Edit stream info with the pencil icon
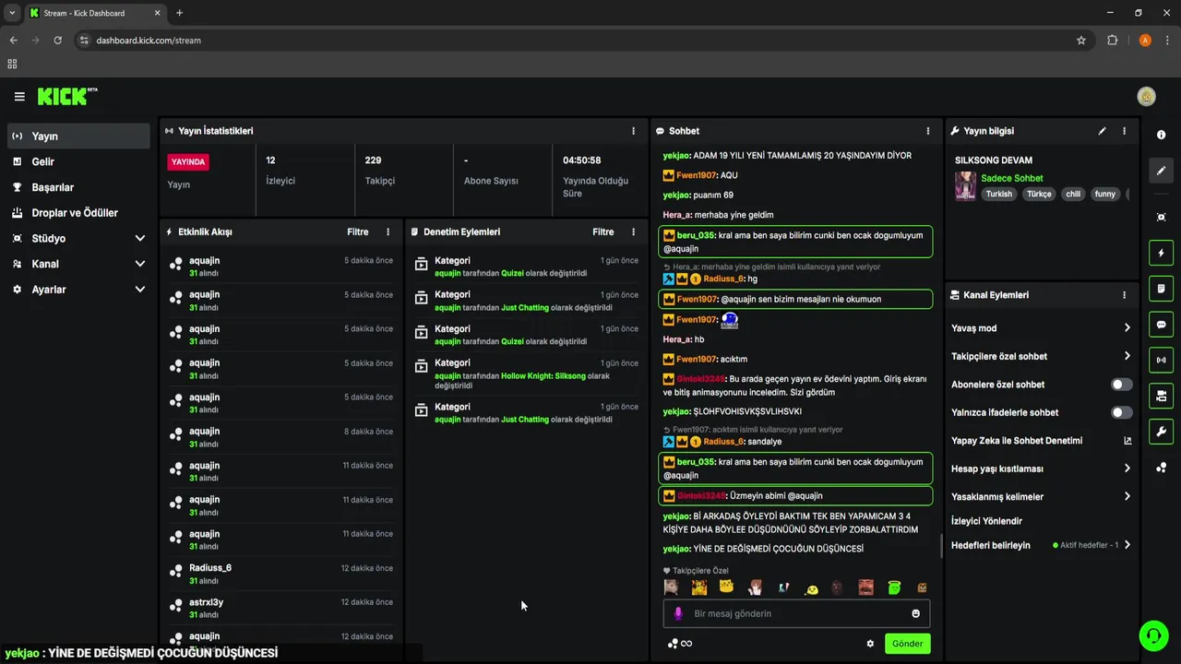1181x664 pixels. 1102,131
